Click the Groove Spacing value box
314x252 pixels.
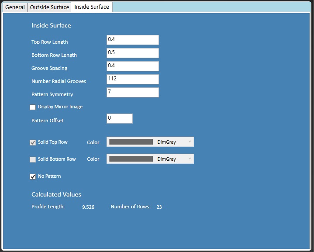coord(132,66)
